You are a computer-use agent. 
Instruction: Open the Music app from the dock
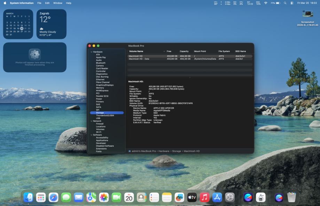coord(204,197)
